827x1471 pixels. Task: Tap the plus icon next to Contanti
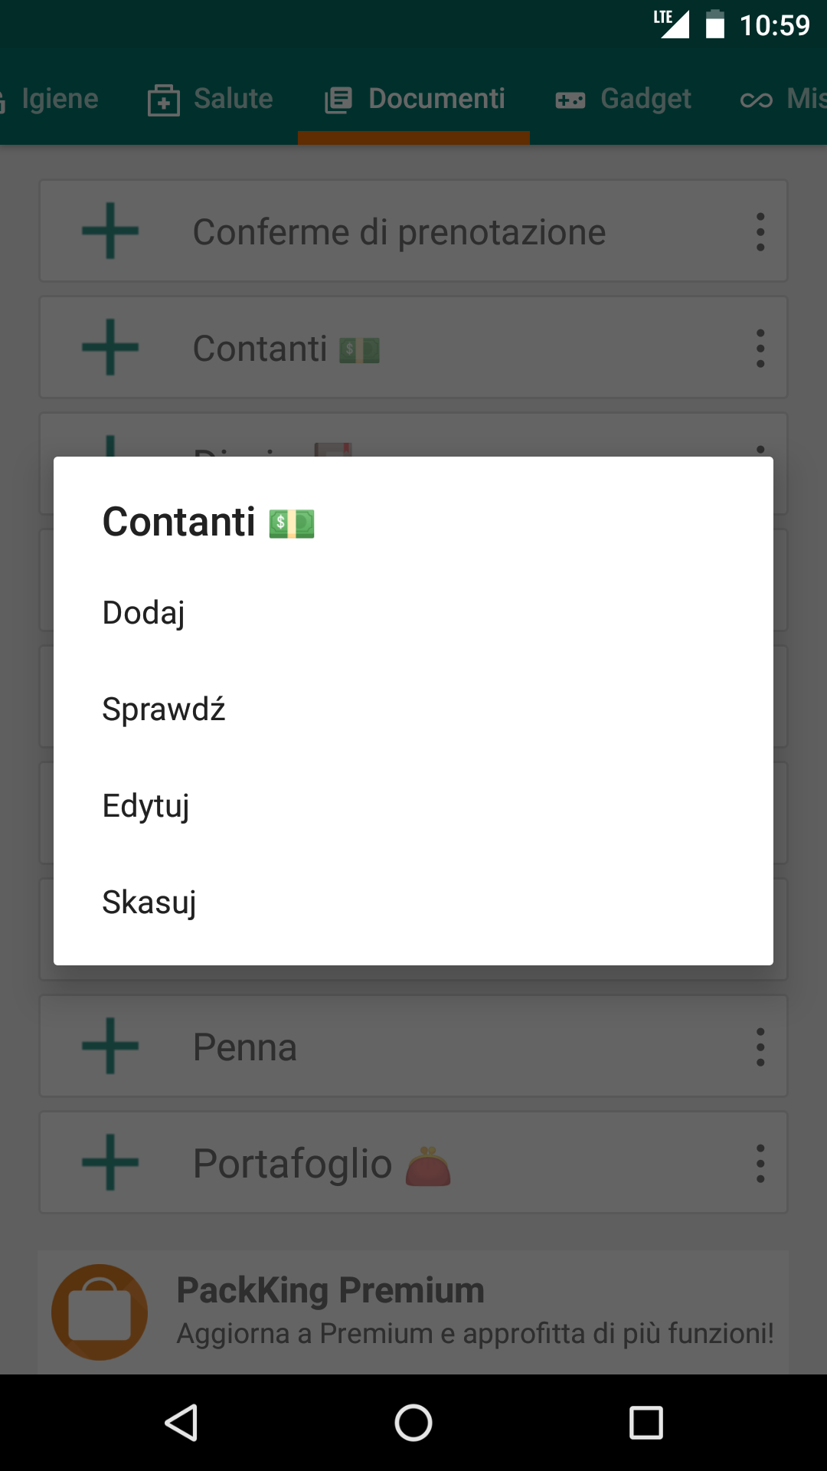pos(110,347)
